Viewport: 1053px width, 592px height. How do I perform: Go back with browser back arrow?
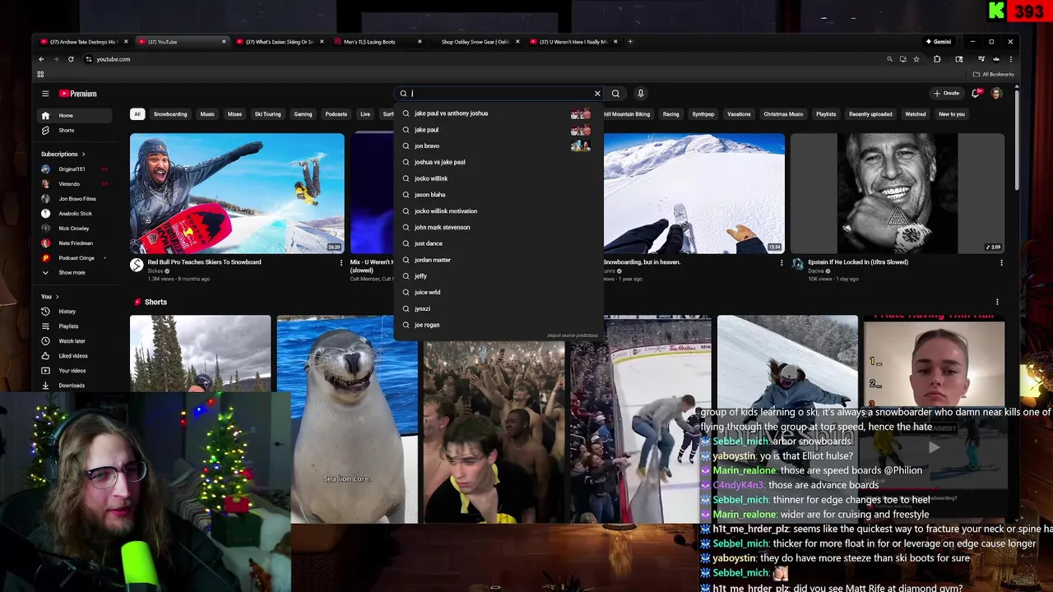pos(41,59)
